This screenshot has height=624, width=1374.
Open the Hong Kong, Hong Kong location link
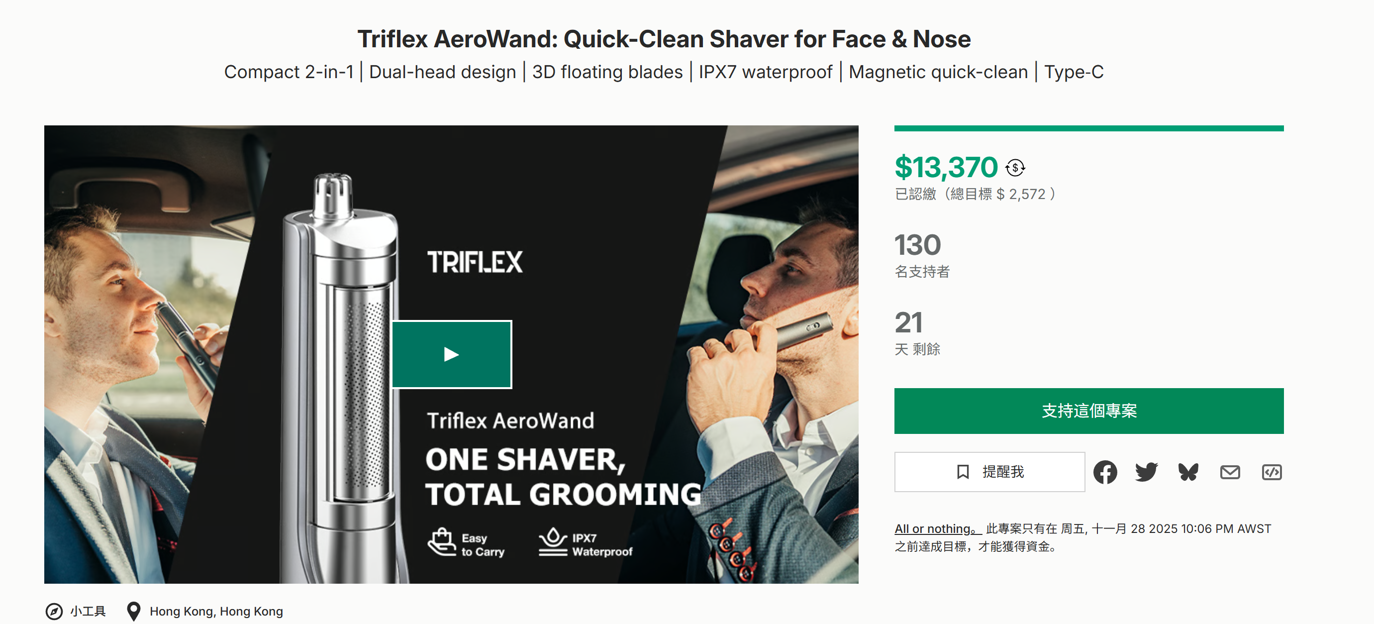click(216, 611)
